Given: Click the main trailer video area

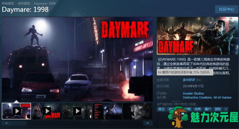Looking at the screenshot, I should [77, 59].
